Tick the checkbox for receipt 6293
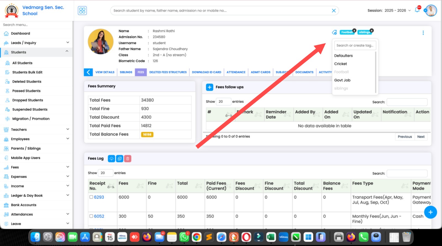This screenshot has width=442, height=246. click(91, 197)
